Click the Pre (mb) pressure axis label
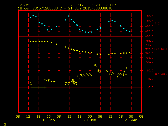The height and width of the screenshot is (126, 168). coord(160,49)
